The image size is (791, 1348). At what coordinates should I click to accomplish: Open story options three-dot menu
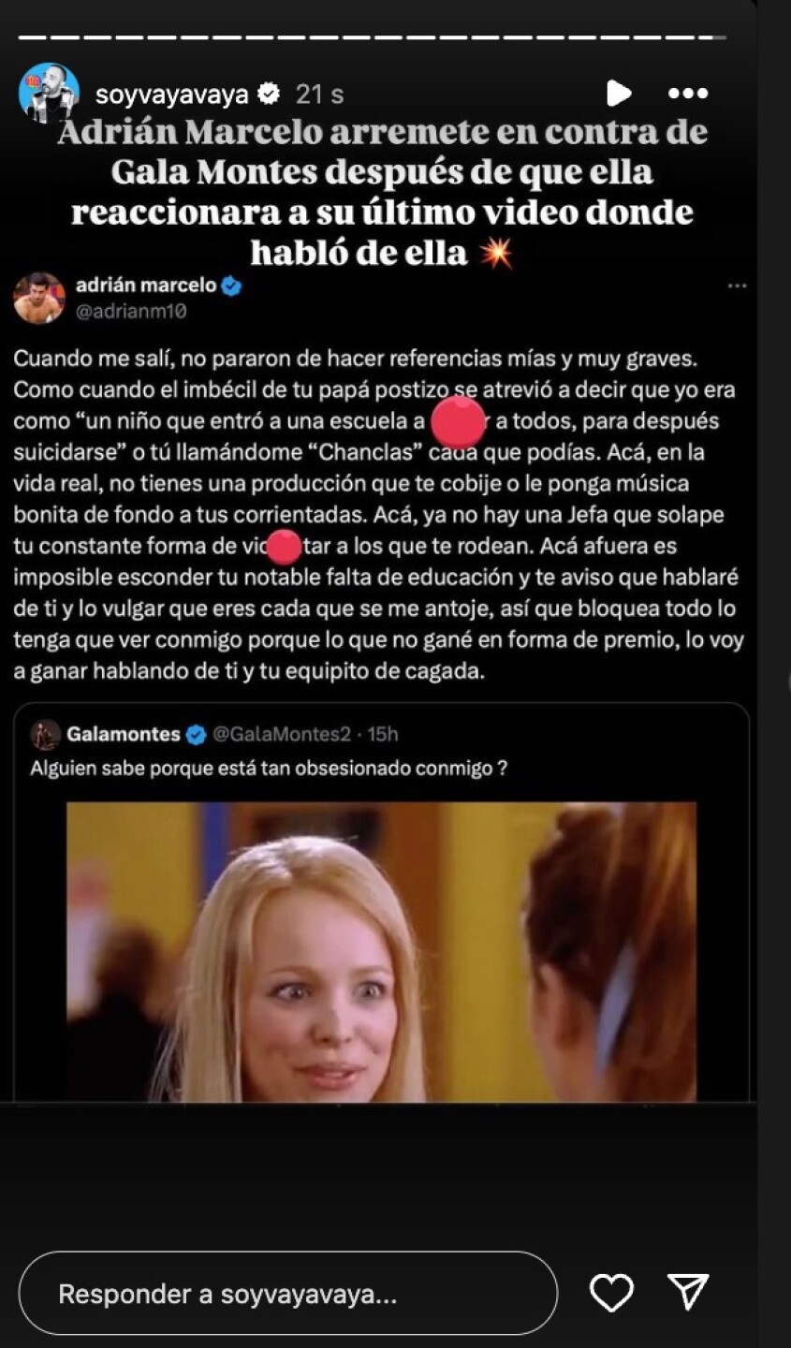pos(688,93)
